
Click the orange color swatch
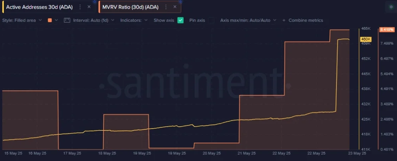click(x=50, y=20)
